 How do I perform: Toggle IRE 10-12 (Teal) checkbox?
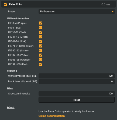pos(40,32)
